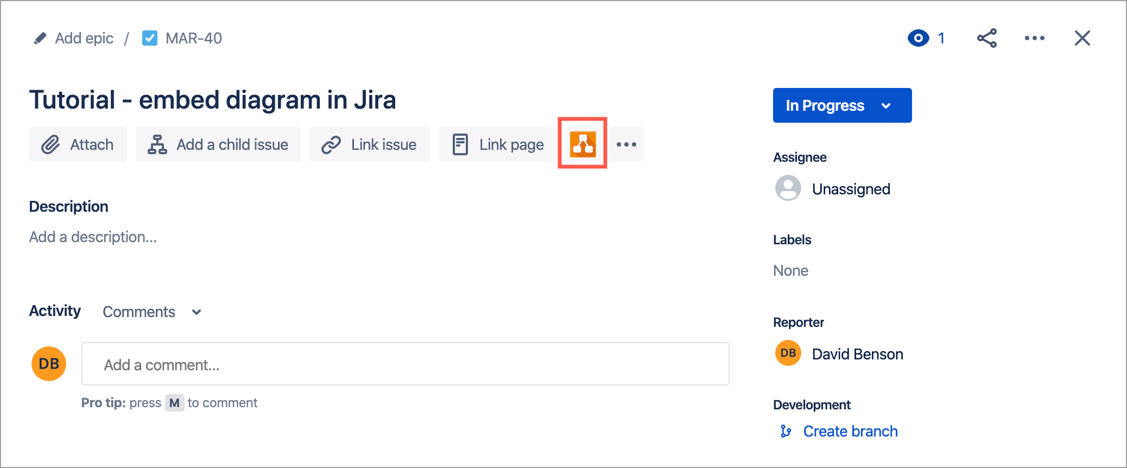Click the Development section label

point(812,405)
